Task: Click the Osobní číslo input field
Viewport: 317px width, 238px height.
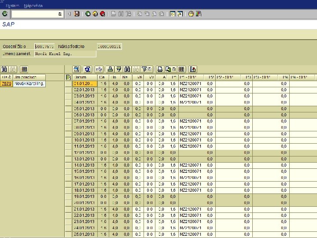Action: 44,46
